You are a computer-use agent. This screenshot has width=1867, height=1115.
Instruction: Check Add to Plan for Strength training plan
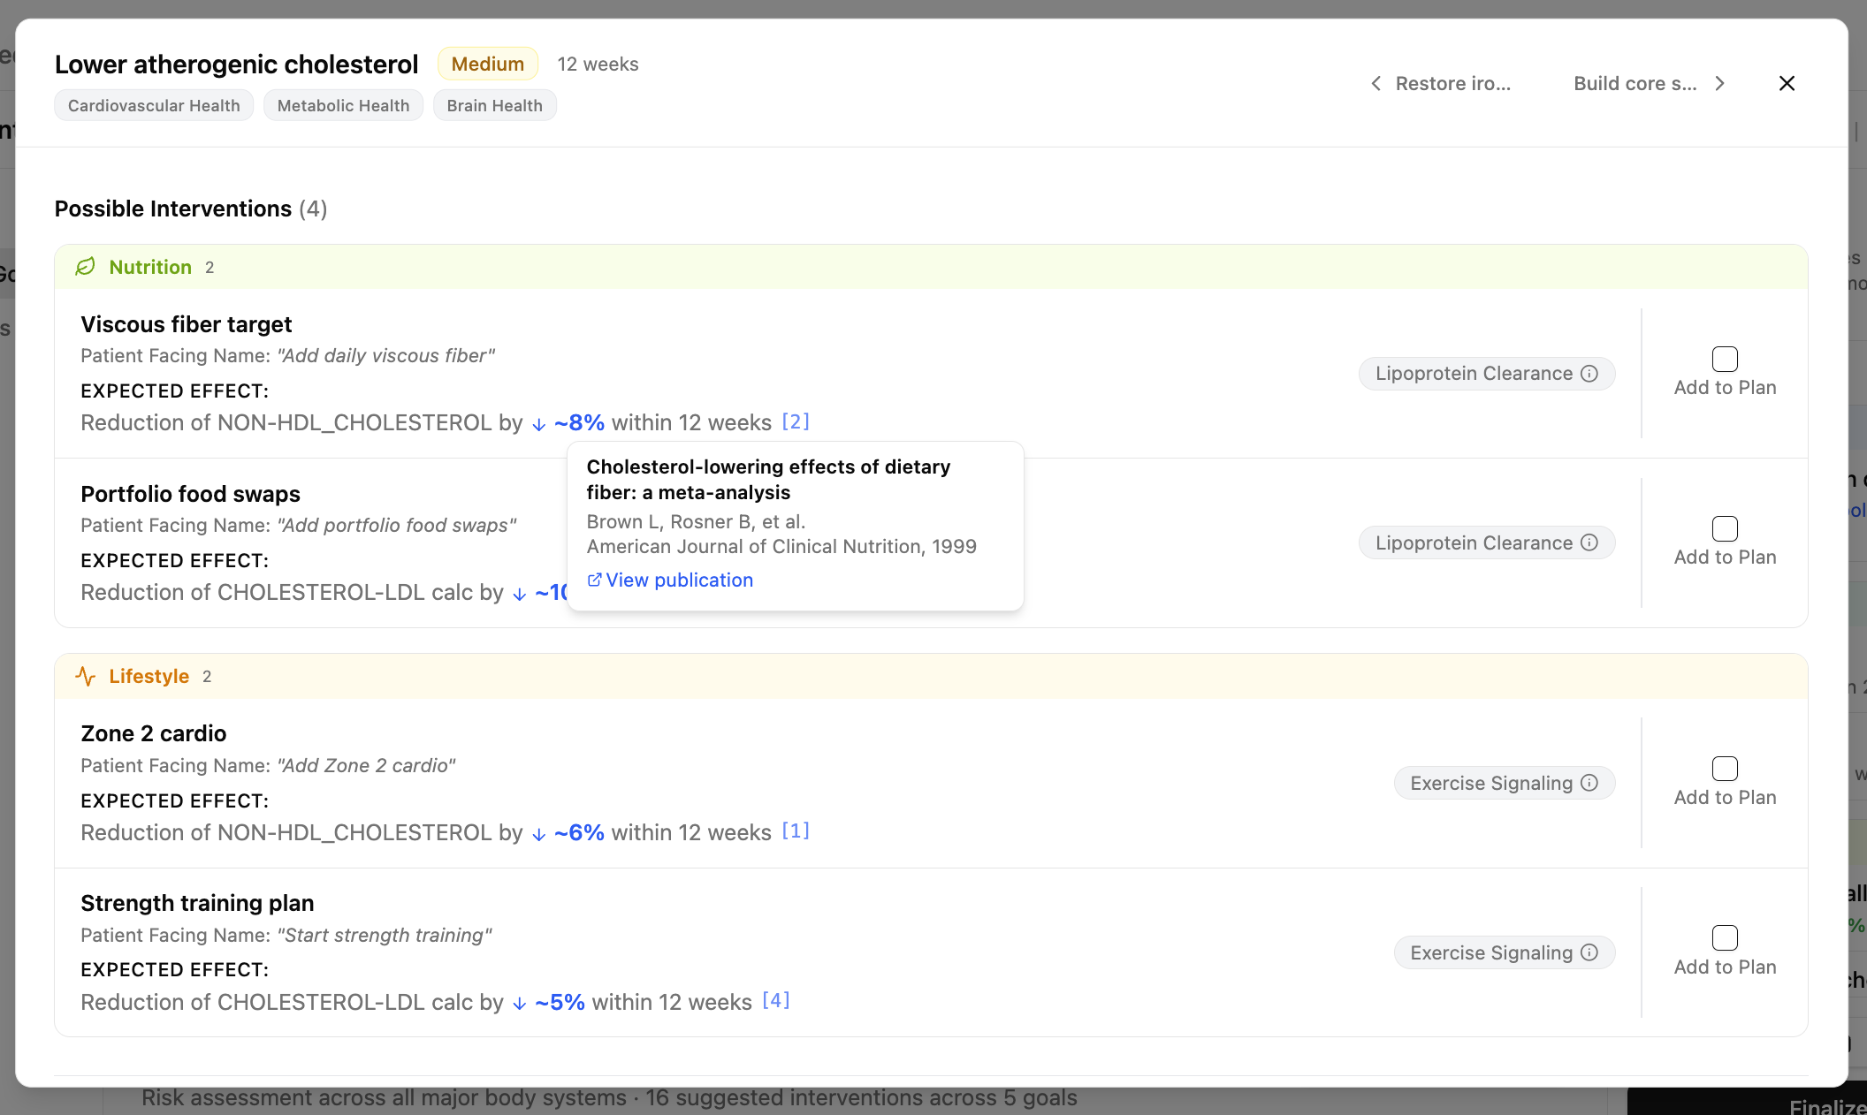click(x=1725, y=938)
